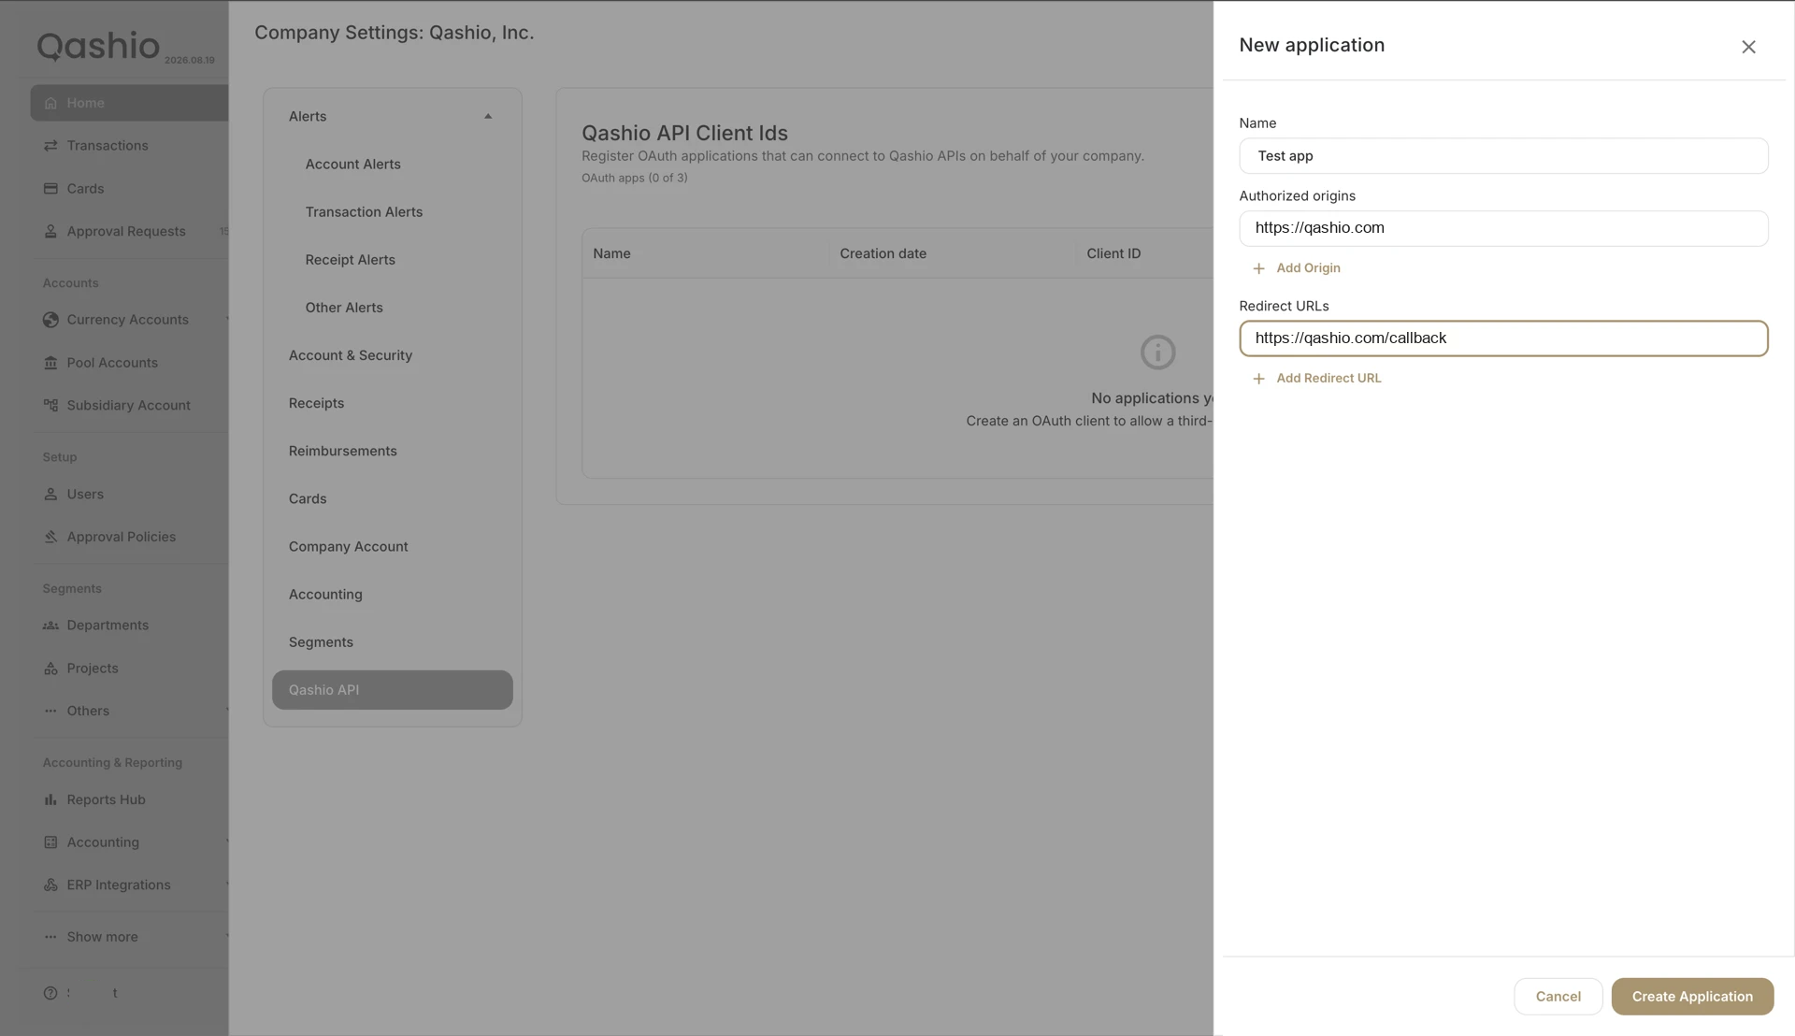Click the info icon in empty applications table
The height and width of the screenshot is (1036, 1795).
(x=1157, y=353)
